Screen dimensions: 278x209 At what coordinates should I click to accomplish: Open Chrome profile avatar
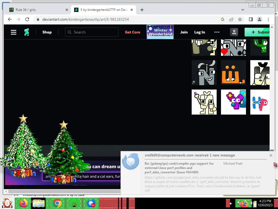tap(259, 19)
